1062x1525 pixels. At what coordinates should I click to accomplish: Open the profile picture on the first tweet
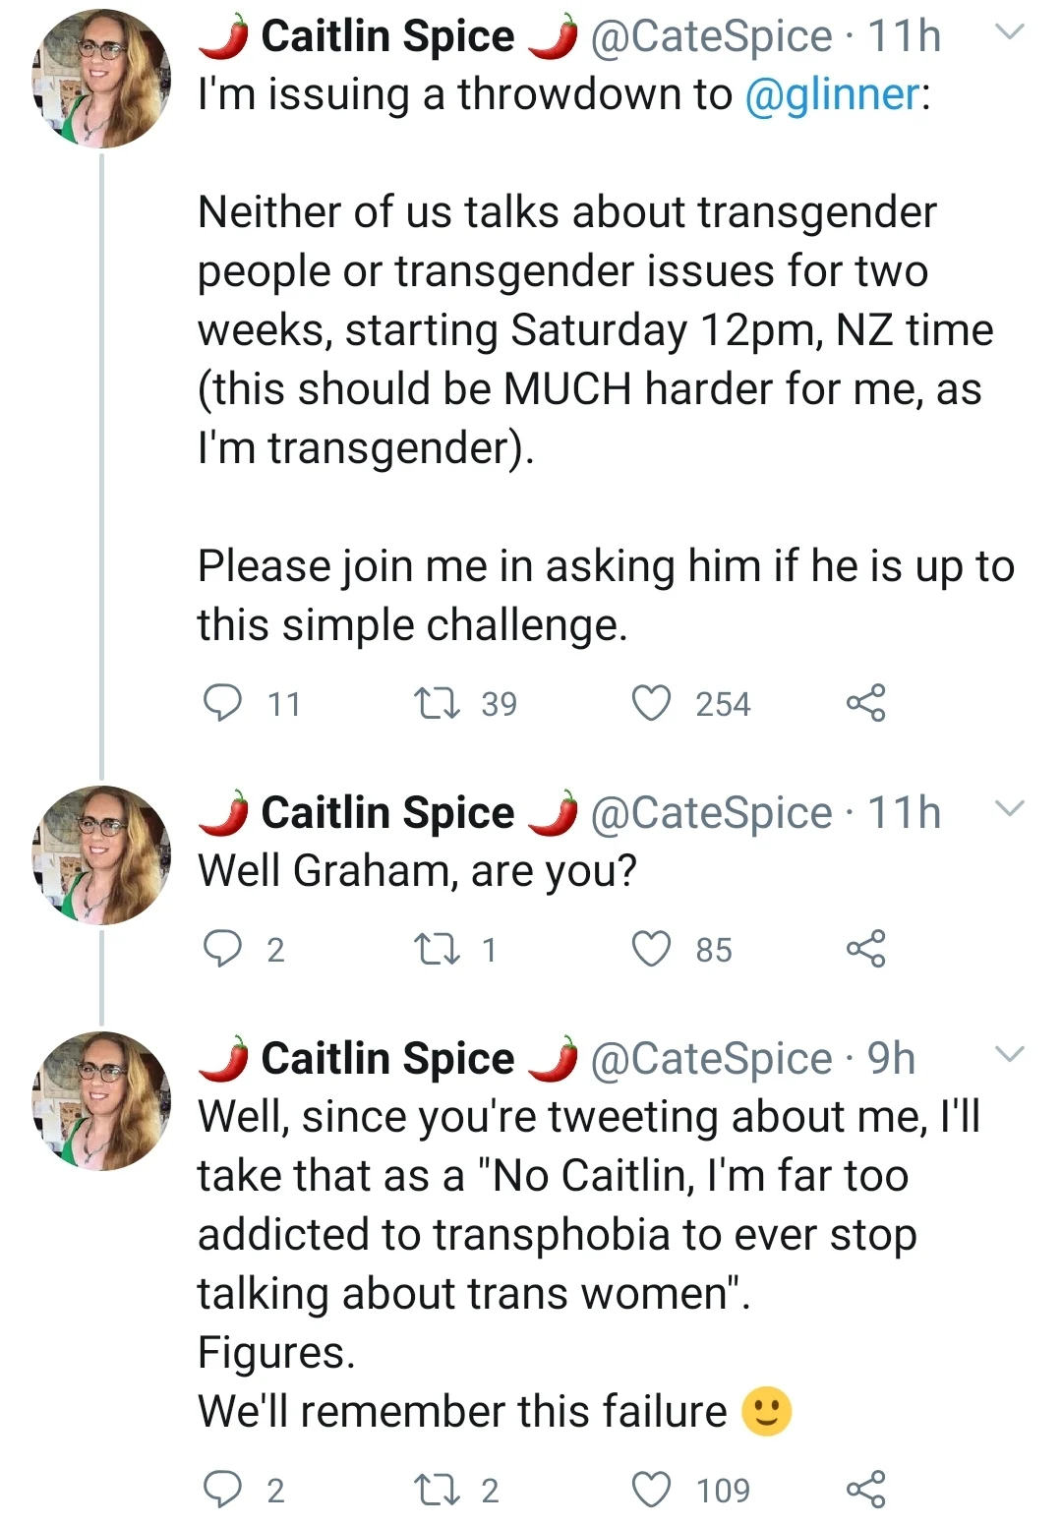[x=102, y=80]
